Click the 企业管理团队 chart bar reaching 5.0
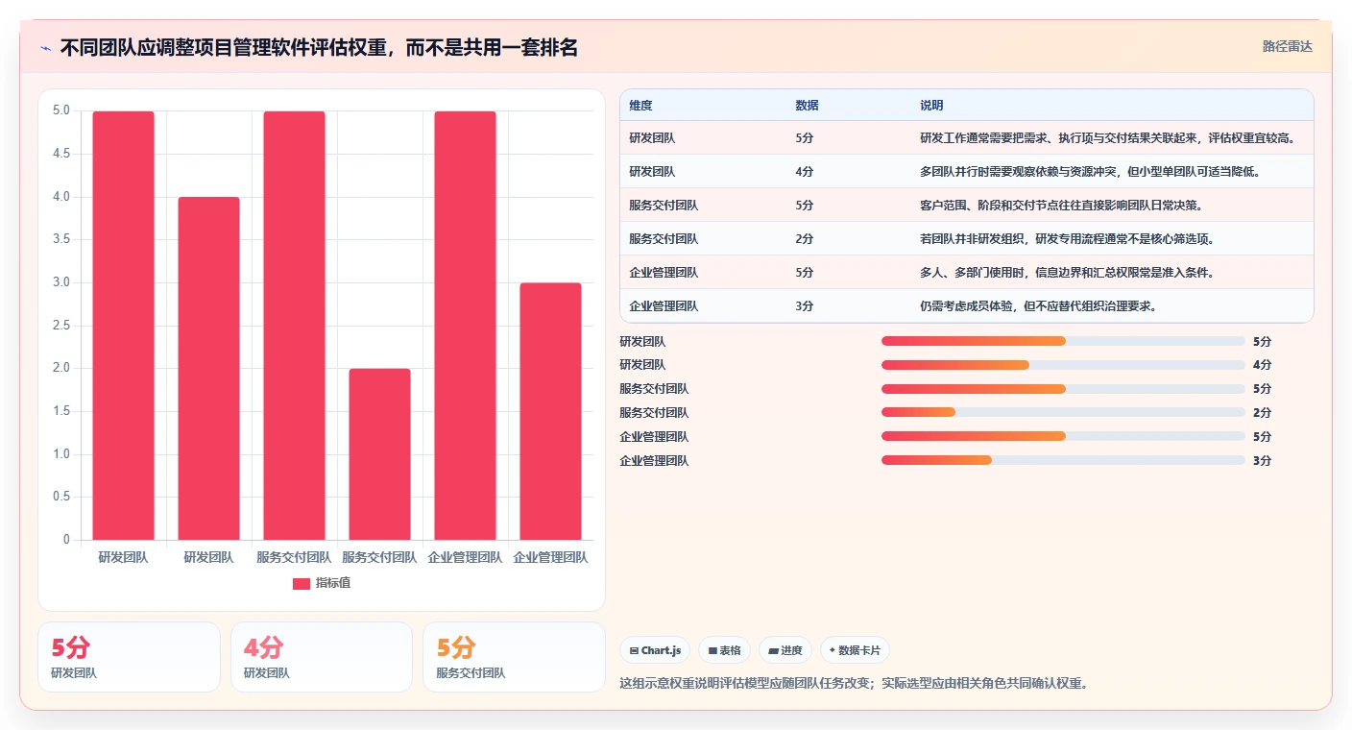The height and width of the screenshot is (730, 1352). (x=465, y=326)
